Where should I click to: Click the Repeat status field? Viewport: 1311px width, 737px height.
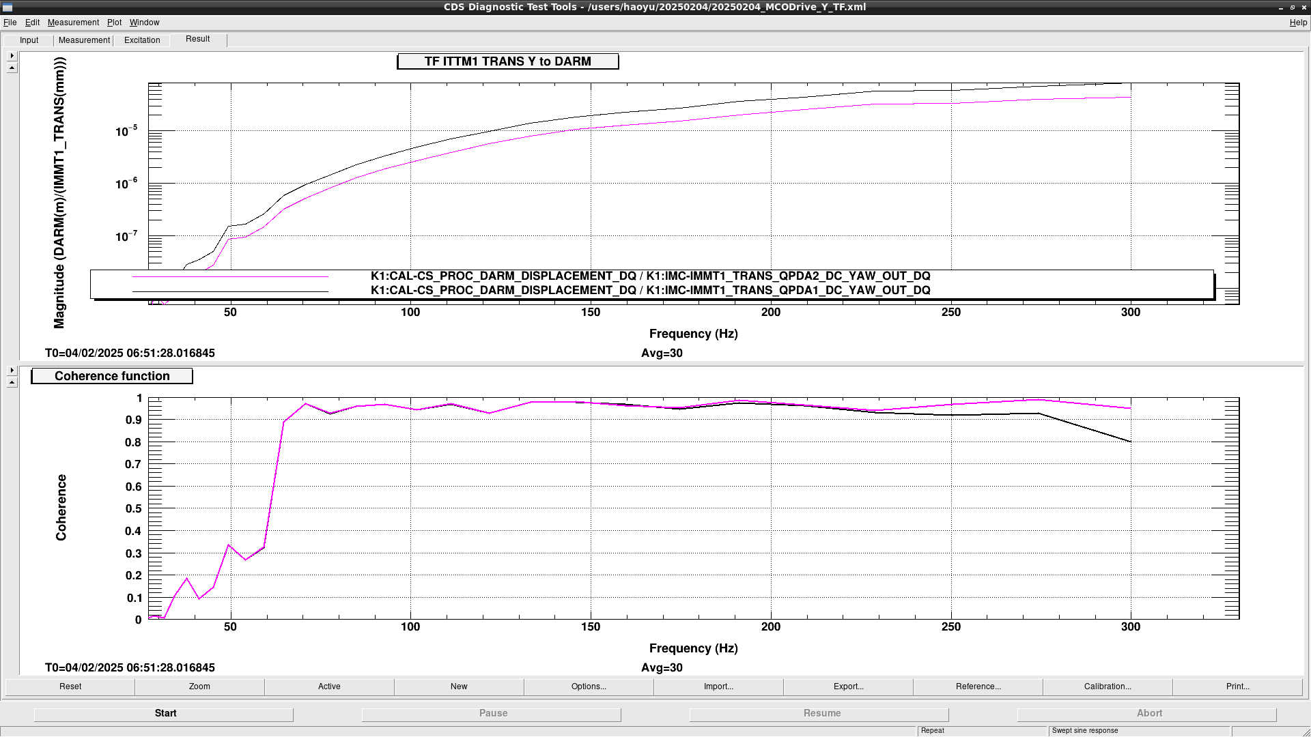coord(982,731)
